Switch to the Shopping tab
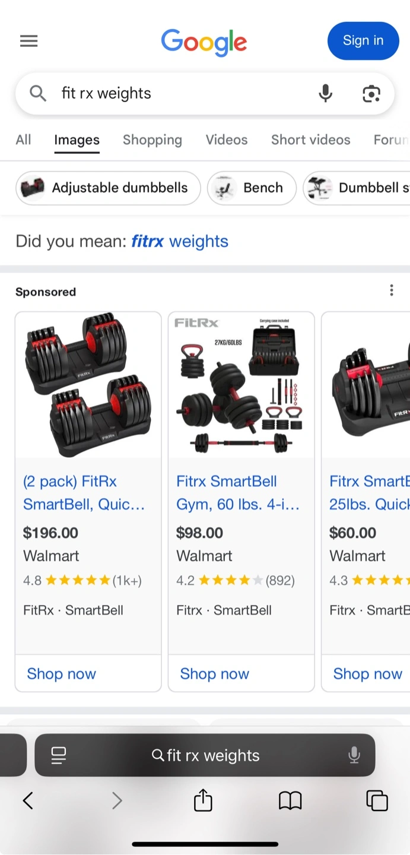 point(152,140)
